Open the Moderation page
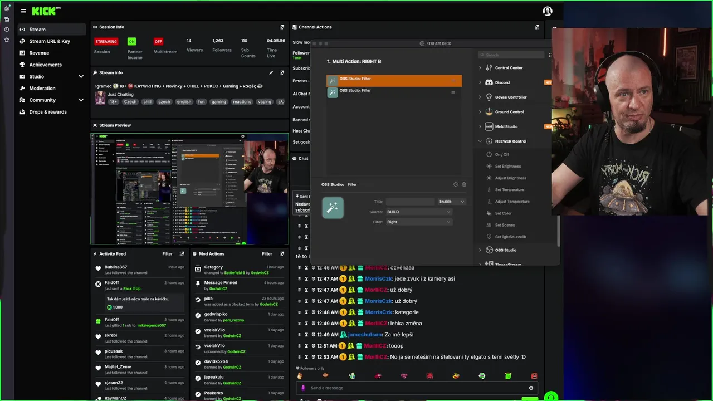713x401 pixels. [x=52, y=88]
